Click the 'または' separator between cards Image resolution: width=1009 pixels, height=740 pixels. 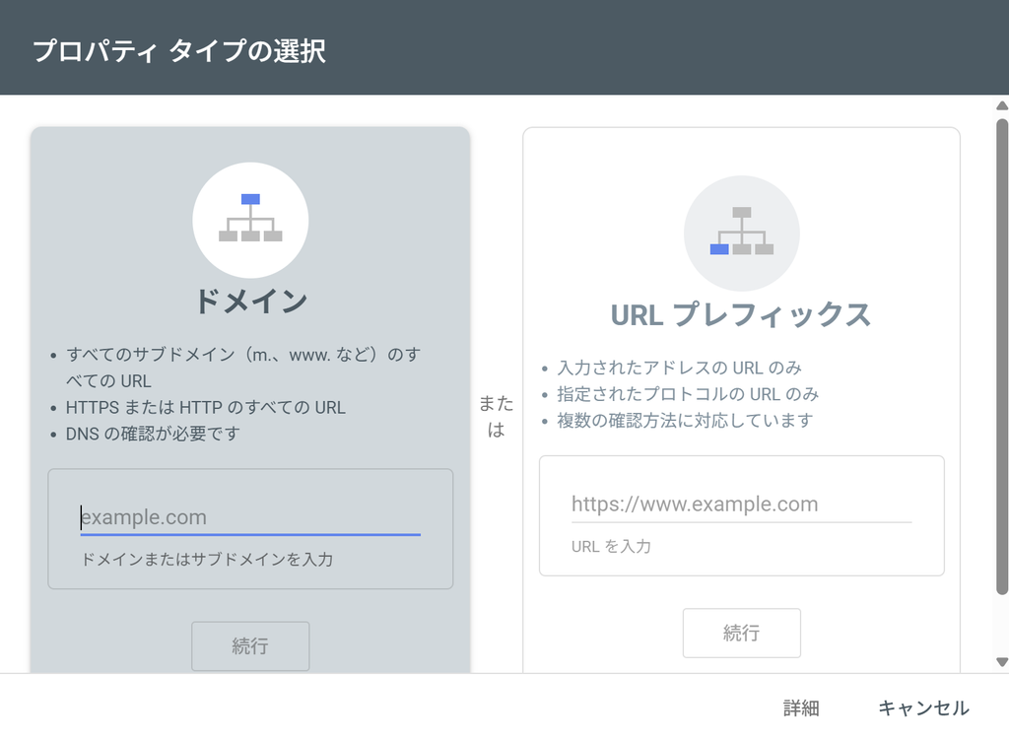coord(497,417)
